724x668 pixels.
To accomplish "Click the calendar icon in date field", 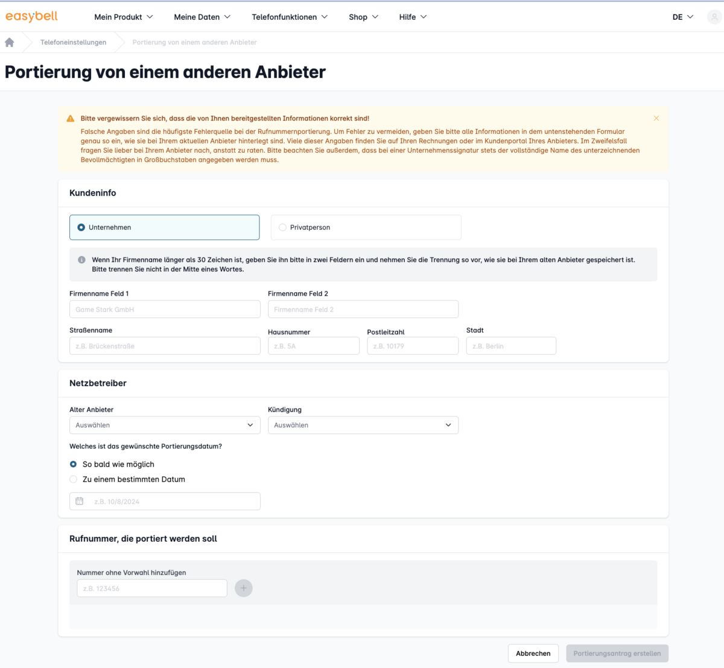I will coord(80,501).
